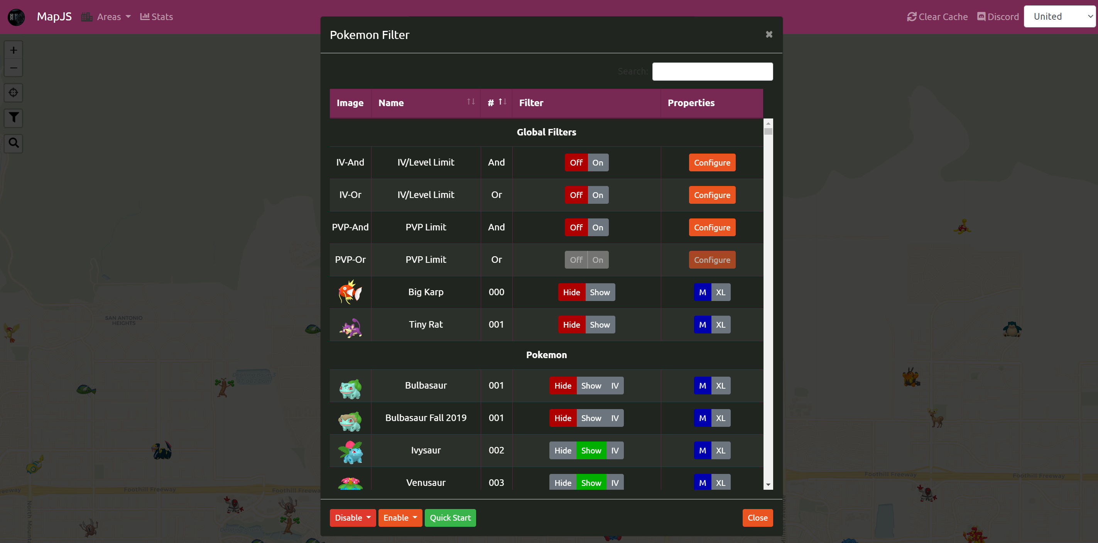Set Ivysaur filter to Hide

click(x=562, y=450)
